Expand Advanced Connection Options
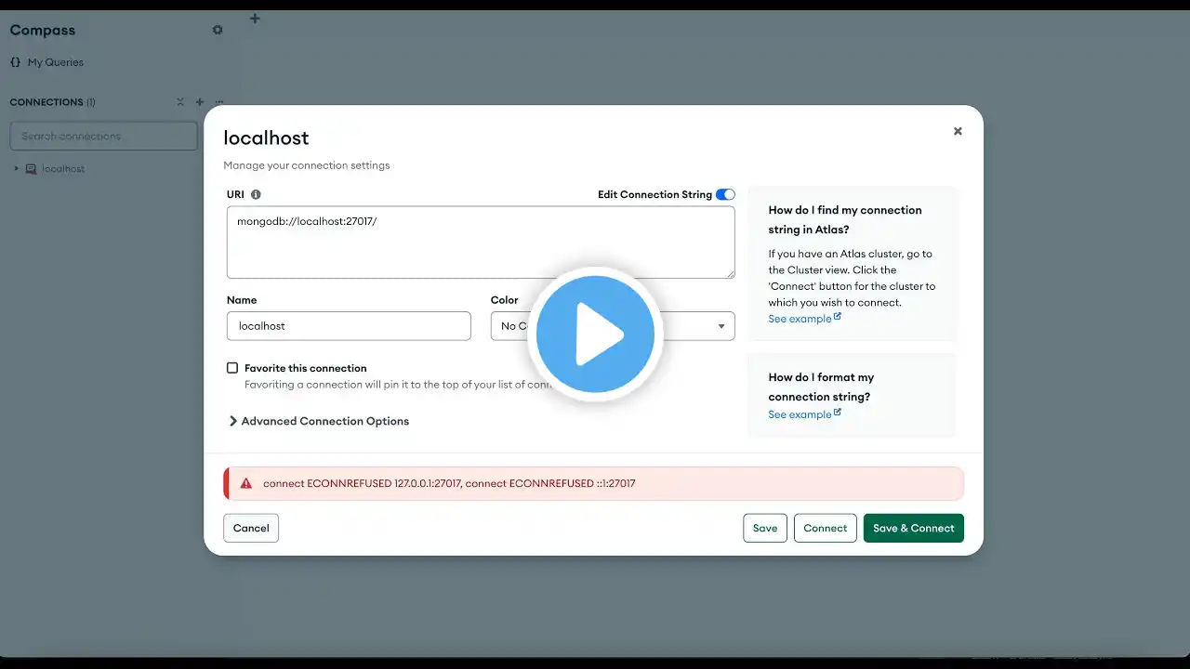 [319, 421]
